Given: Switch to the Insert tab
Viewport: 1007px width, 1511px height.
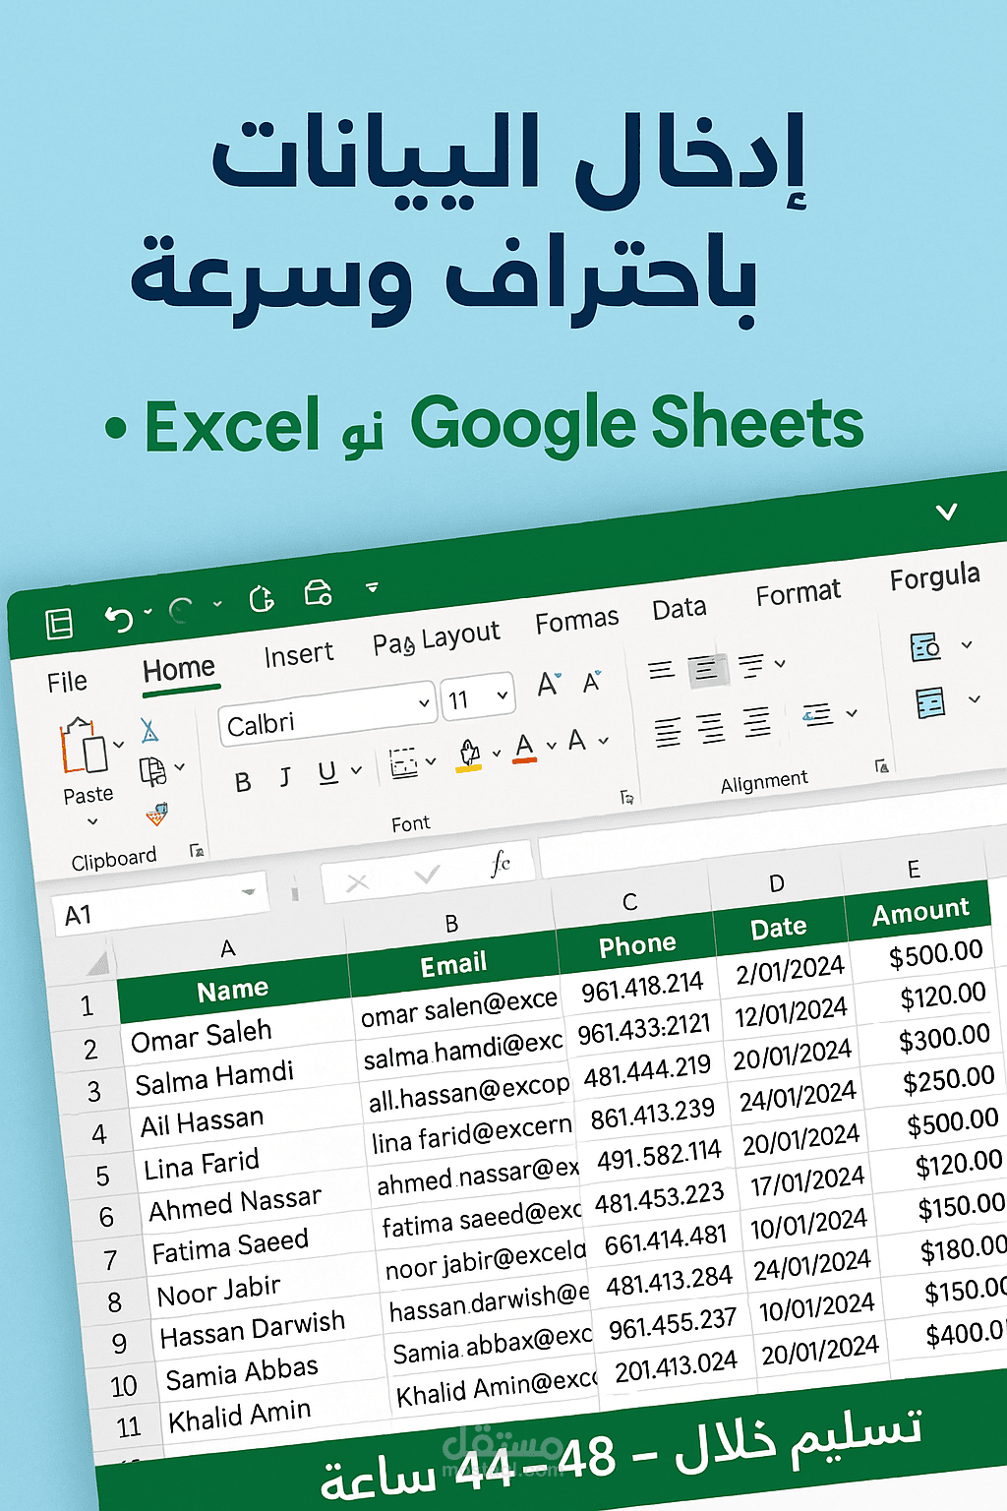Looking at the screenshot, I should (x=299, y=655).
